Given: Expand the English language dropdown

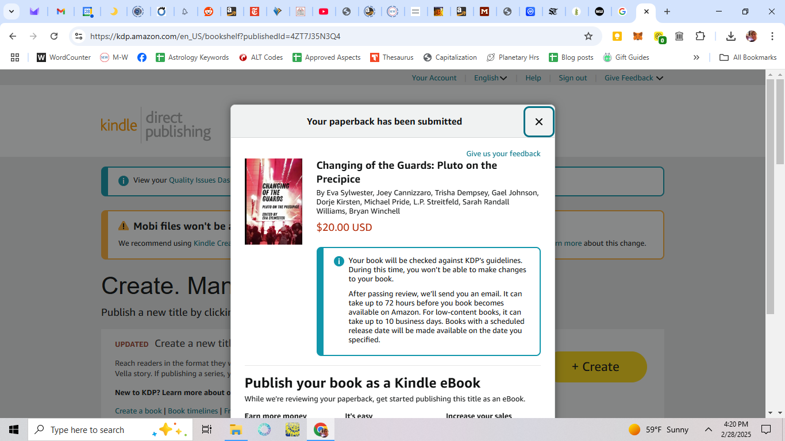Looking at the screenshot, I should click(x=490, y=78).
